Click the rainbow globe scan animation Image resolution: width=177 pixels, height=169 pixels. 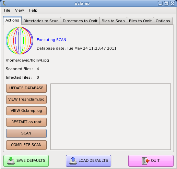(x=20, y=41)
